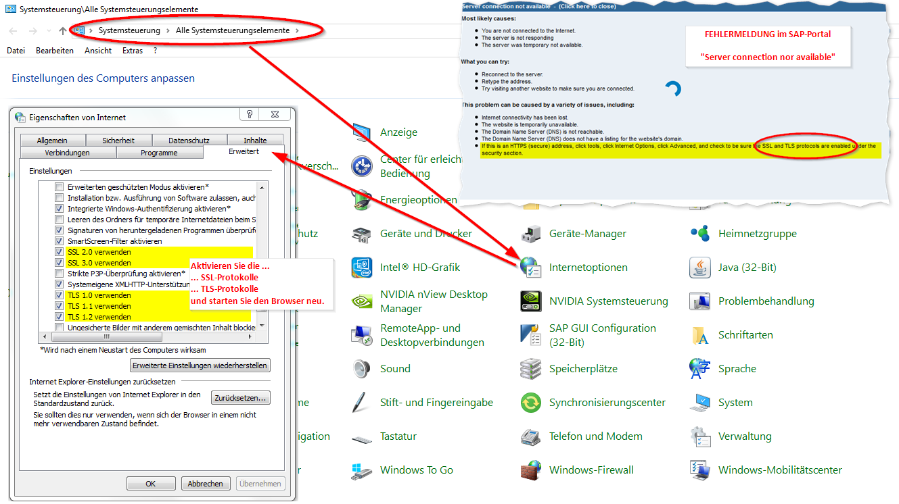Expand the Alle Systemsteuerungselemente breadcrumb arrow

297,31
